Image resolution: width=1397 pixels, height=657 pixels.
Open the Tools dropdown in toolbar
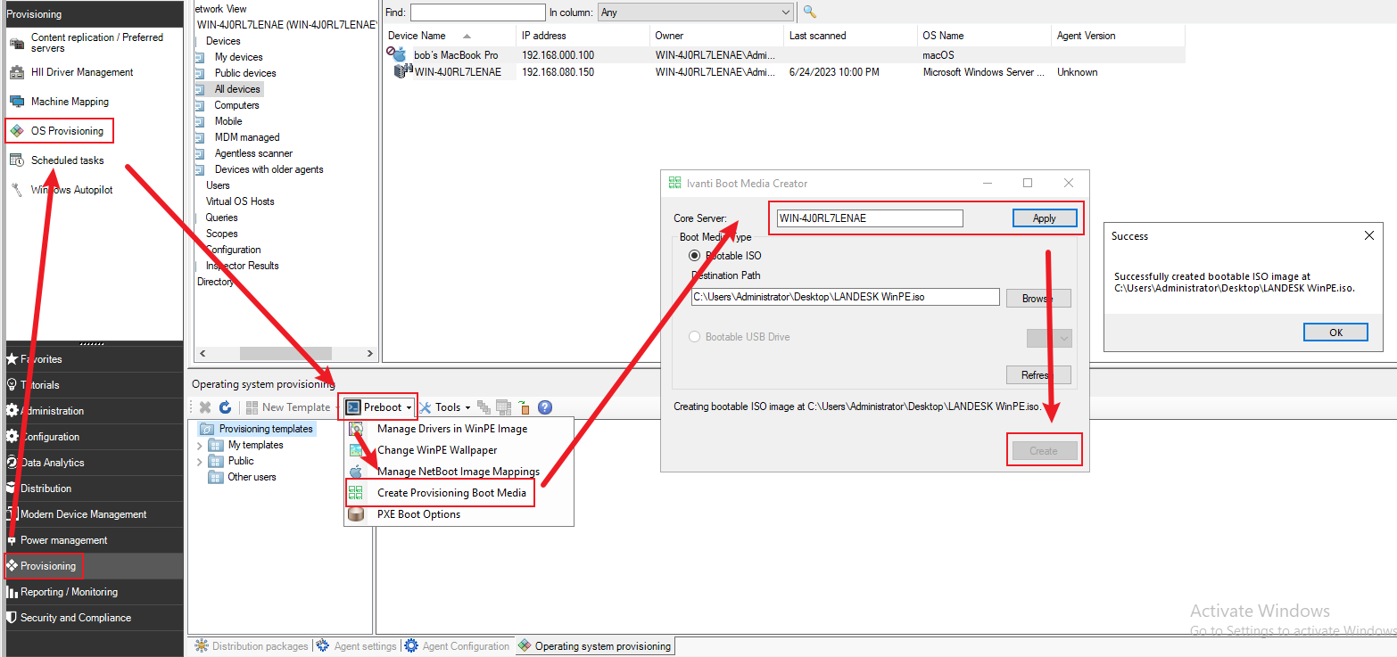click(x=446, y=407)
